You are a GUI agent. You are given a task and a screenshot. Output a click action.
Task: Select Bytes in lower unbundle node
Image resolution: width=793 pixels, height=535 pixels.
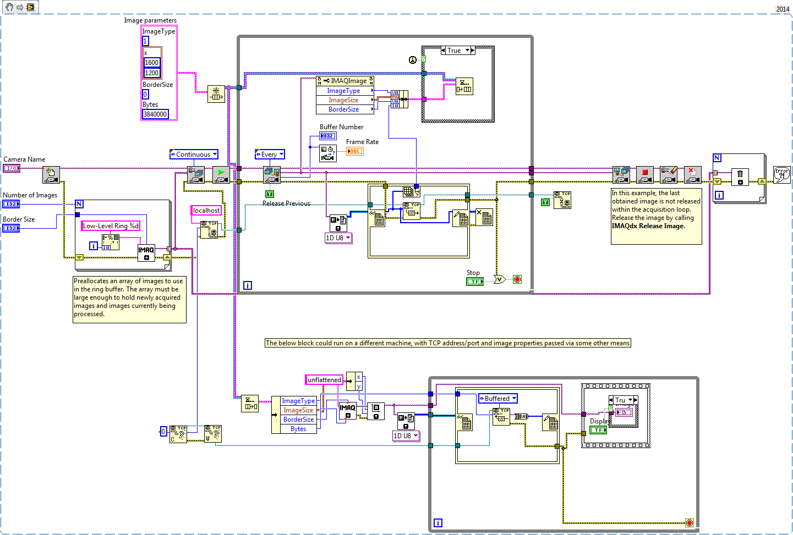pyautogui.click(x=298, y=429)
